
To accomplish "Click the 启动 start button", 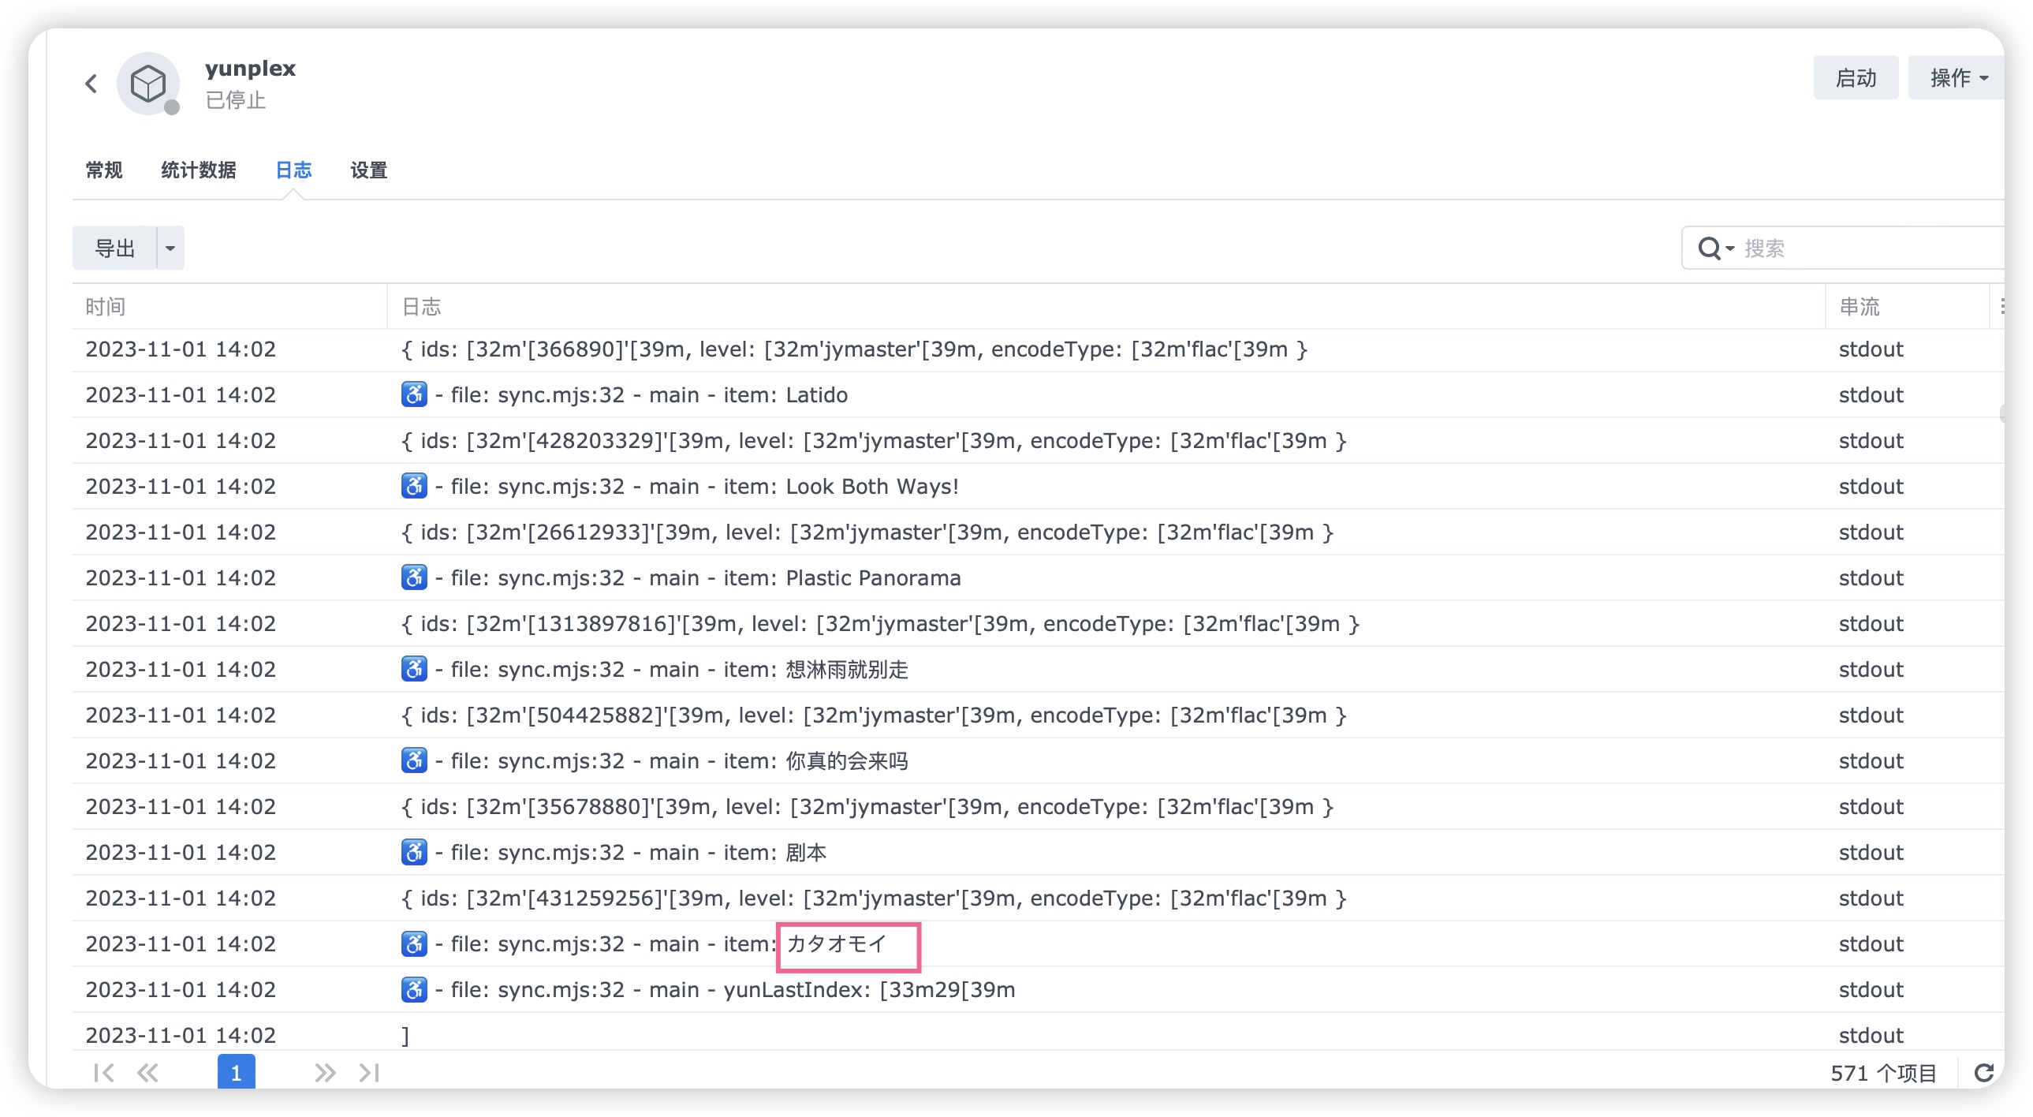I will pos(1856,77).
